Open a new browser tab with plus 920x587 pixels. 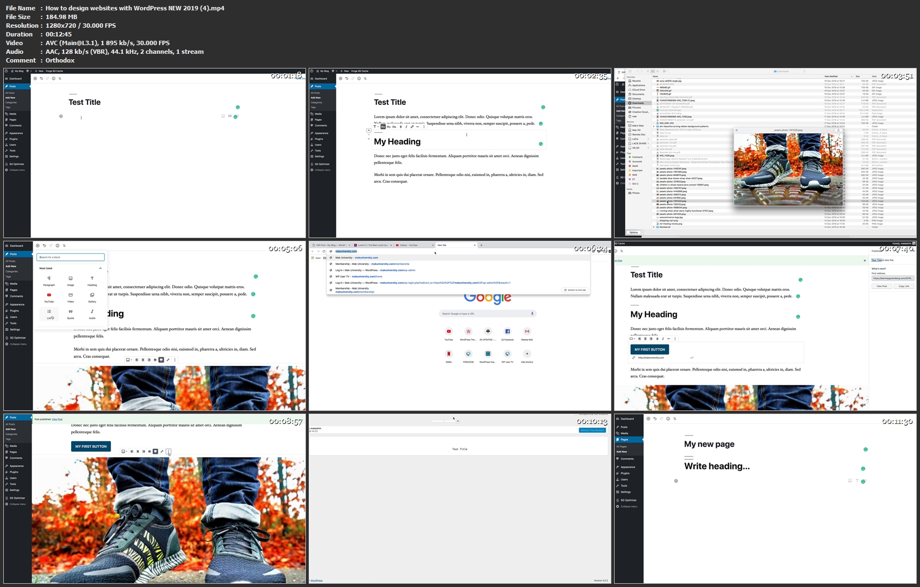tap(481, 245)
